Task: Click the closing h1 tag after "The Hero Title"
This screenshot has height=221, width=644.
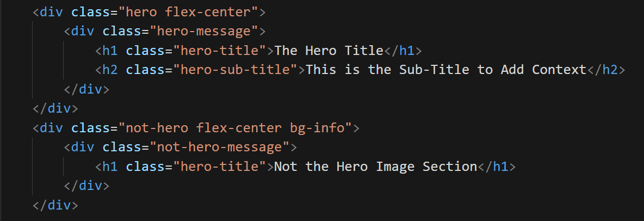Action: (x=403, y=51)
